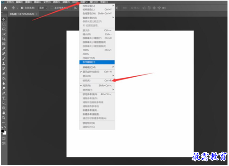The image size is (229, 166).
Task: Open the 图层 auto-select dropdown
Action: click(x=43, y=8)
